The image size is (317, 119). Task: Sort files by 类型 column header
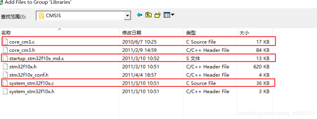191,33
